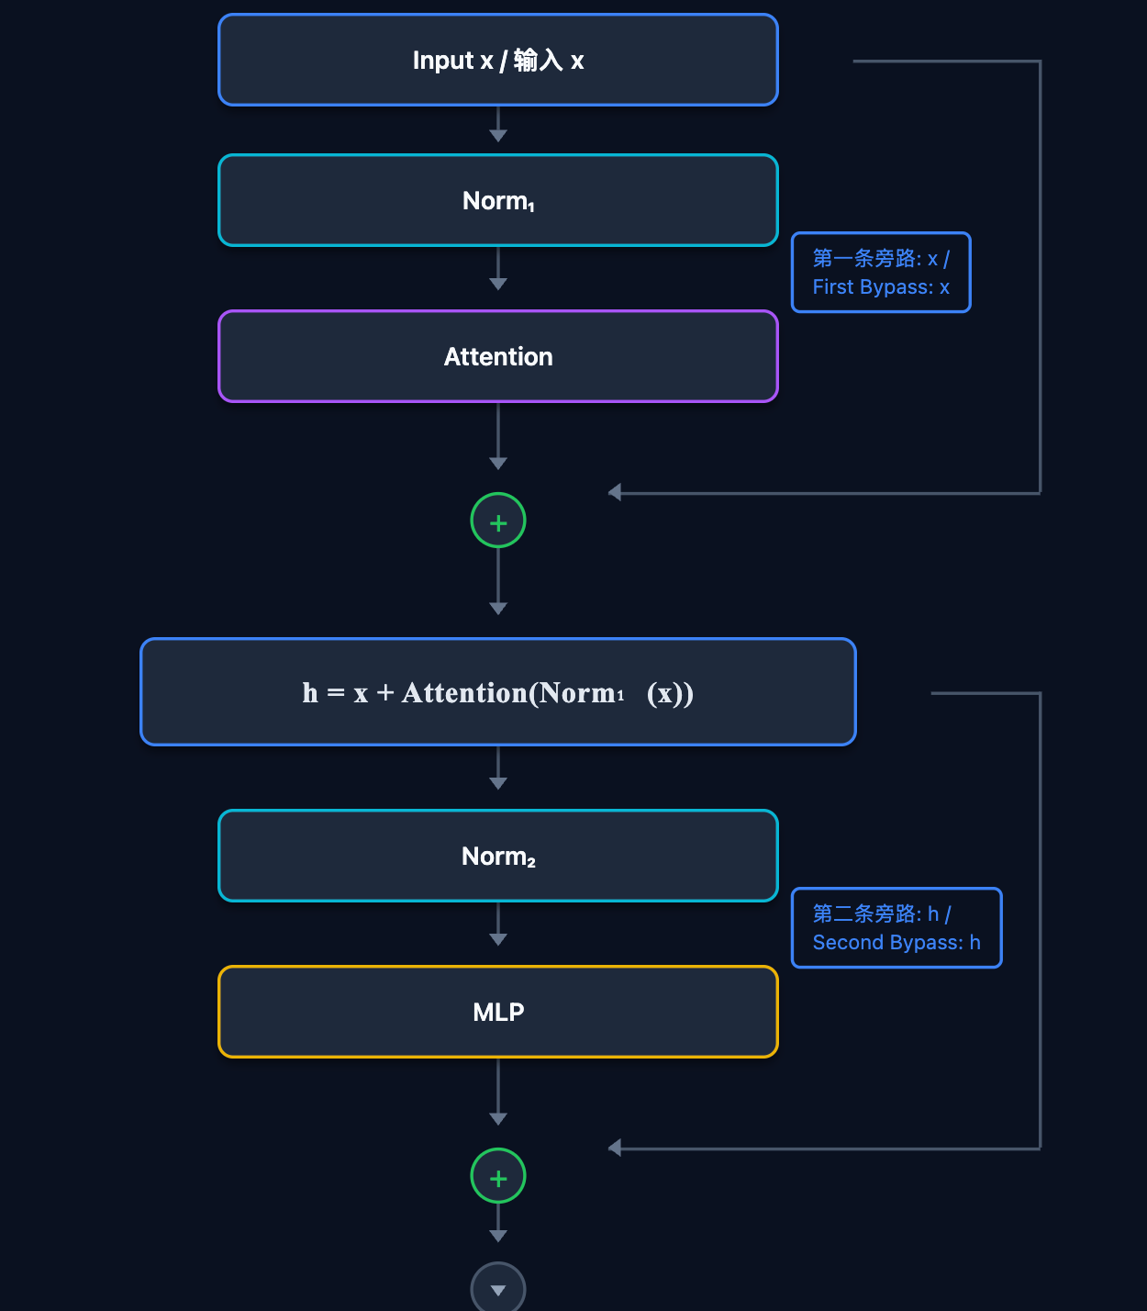1147x1311 pixels.
Task: Click the arrowhead between Norm₁ and Attention
Action: click(498, 285)
